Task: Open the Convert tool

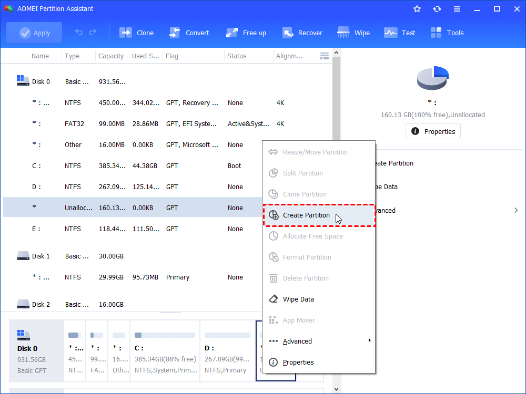Action: coord(189,32)
